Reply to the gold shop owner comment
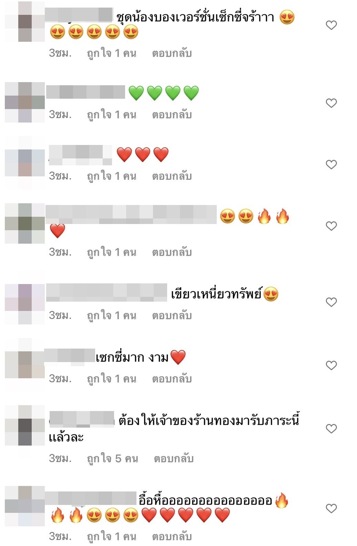The image size is (357, 546). 174,459
